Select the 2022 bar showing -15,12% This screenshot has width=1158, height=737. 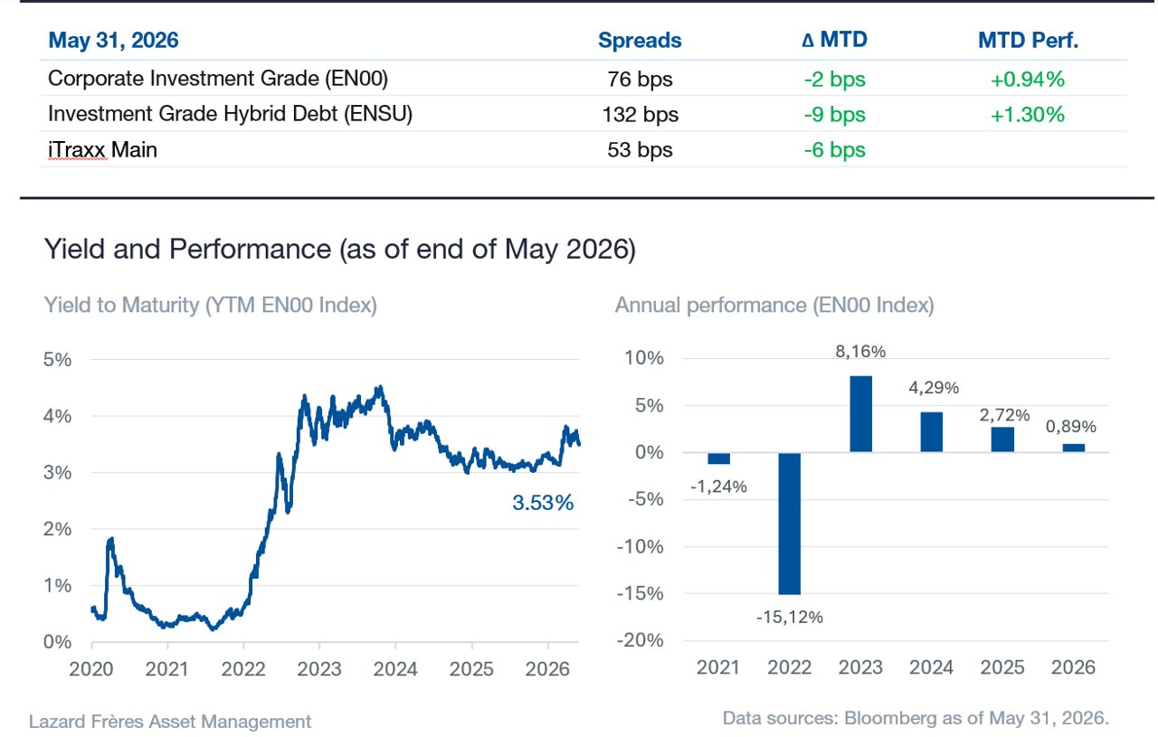tap(789, 523)
